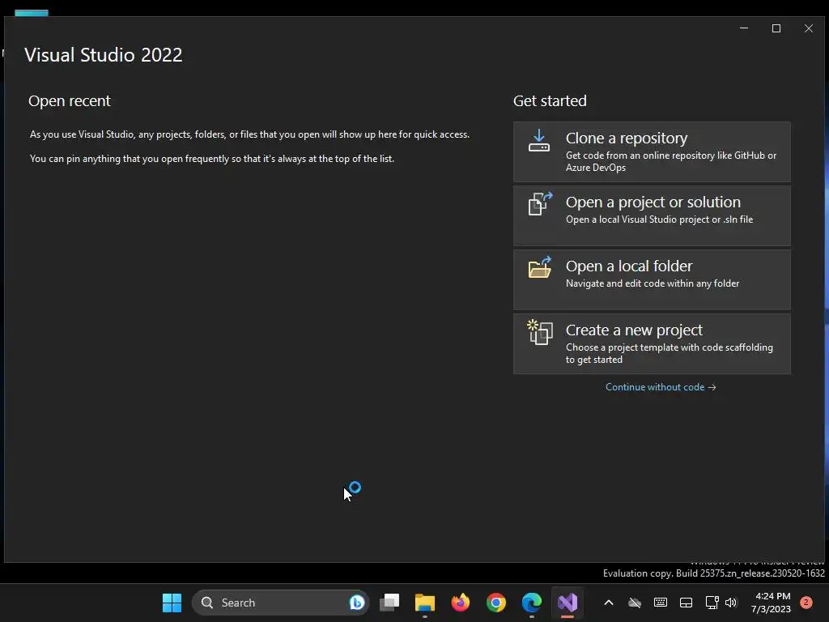Launch Microsoft Edge from the taskbar
The height and width of the screenshot is (622, 829).
point(531,603)
